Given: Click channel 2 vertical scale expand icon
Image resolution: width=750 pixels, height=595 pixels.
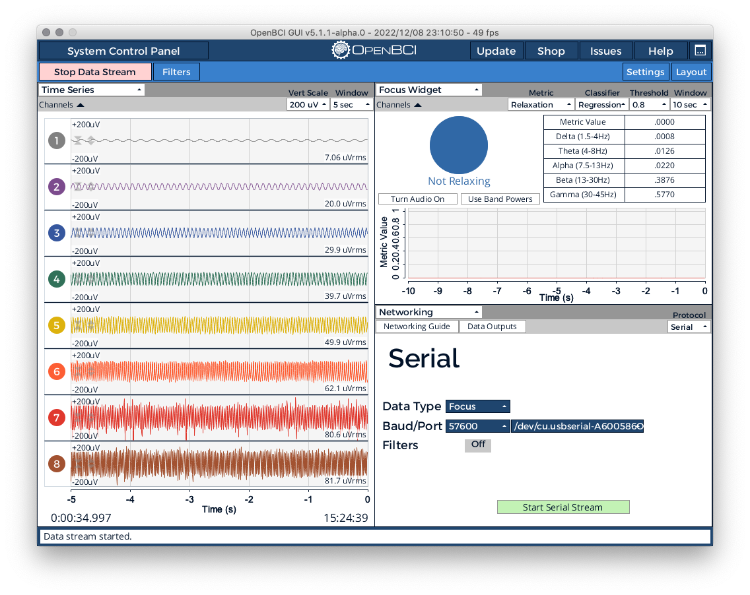Looking at the screenshot, I should (x=91, y=187).
